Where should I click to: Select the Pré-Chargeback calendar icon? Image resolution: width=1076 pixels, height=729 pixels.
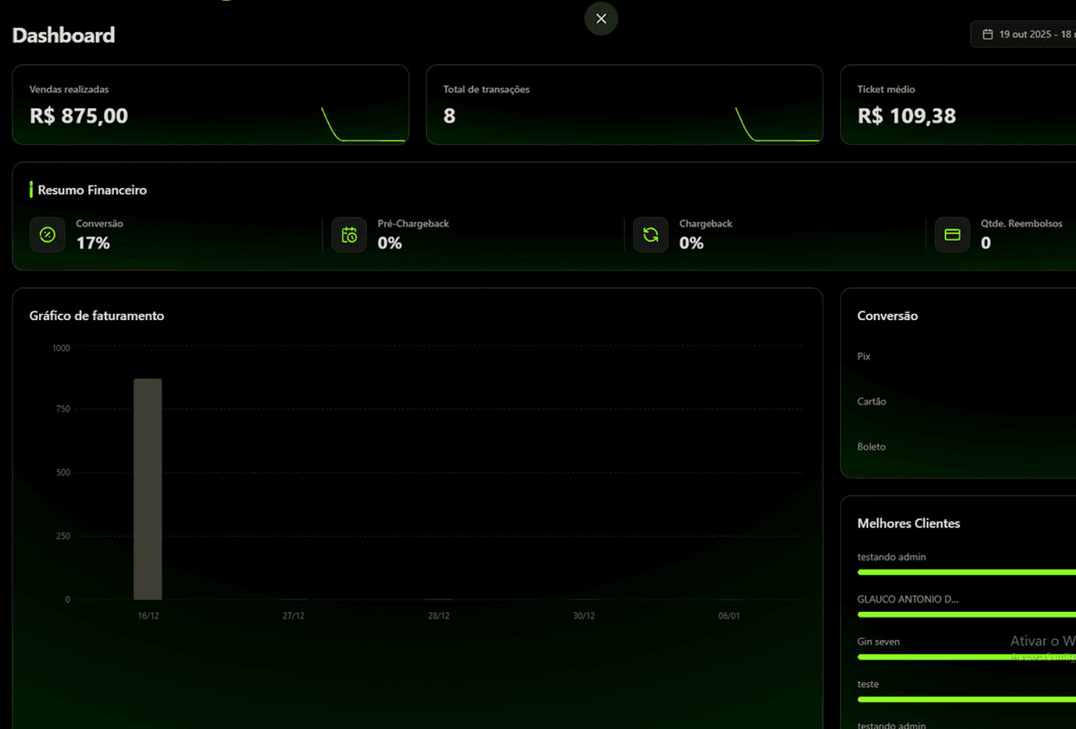point(349,234)
